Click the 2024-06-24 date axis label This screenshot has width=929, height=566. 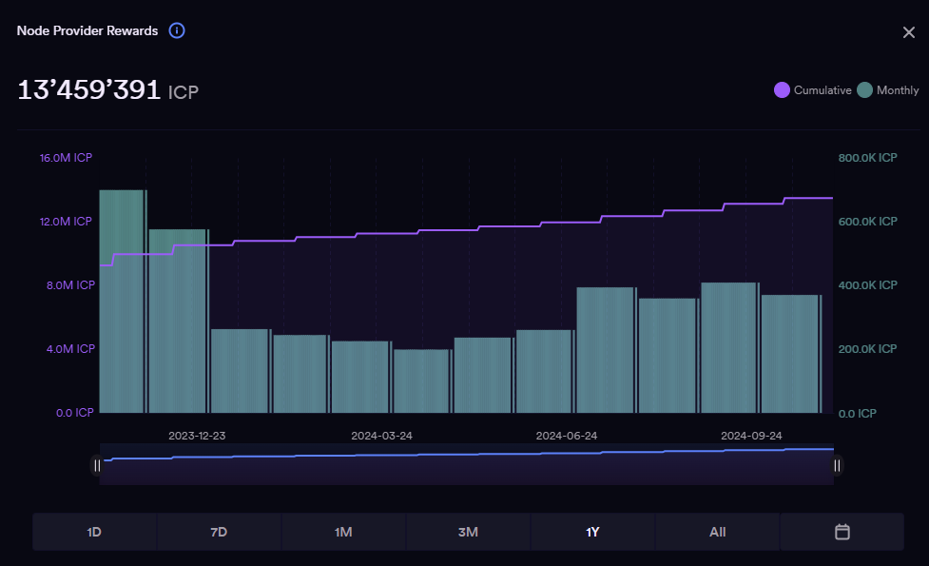(x=566, y=436)
